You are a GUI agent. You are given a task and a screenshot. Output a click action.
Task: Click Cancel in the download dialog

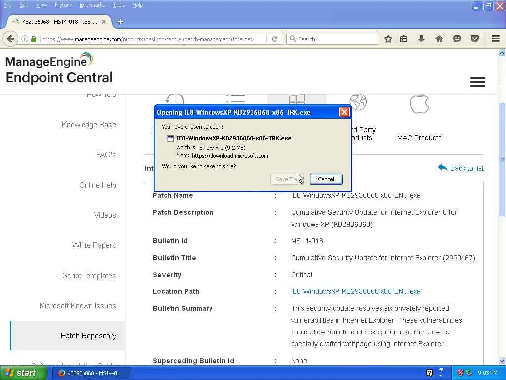[x=326, y=179]
